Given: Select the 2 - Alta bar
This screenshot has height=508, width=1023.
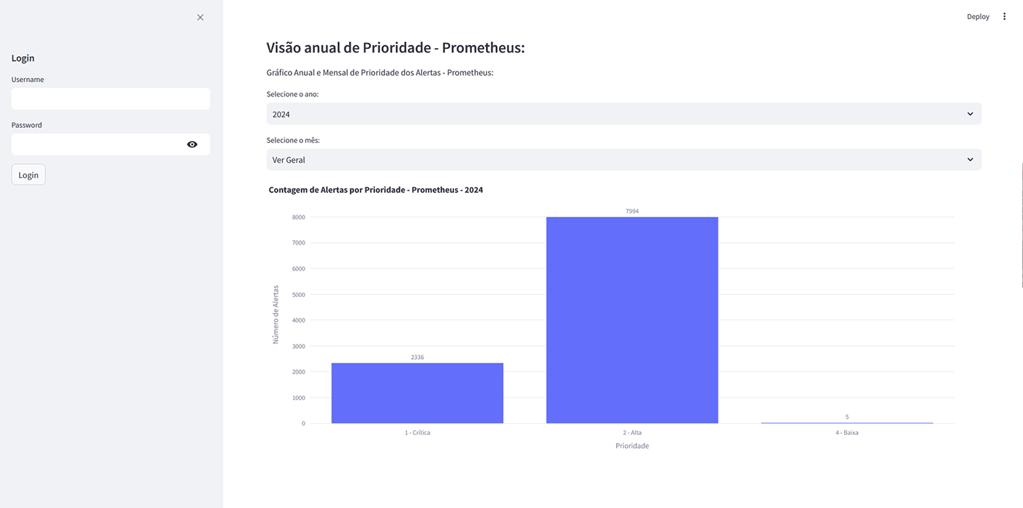Looking at the screenshot, I should point(632,320).
